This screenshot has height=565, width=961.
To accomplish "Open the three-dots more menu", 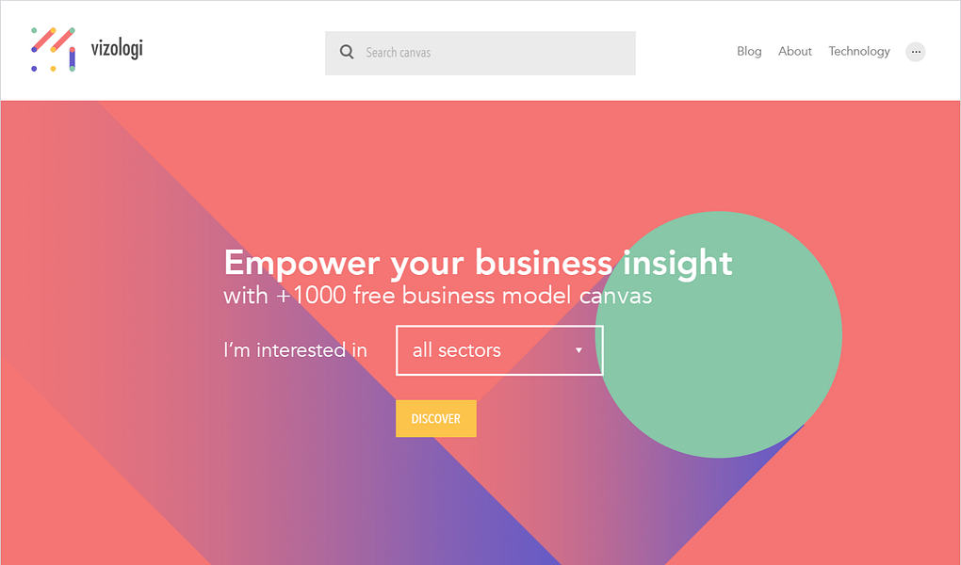I will [916, 52].
